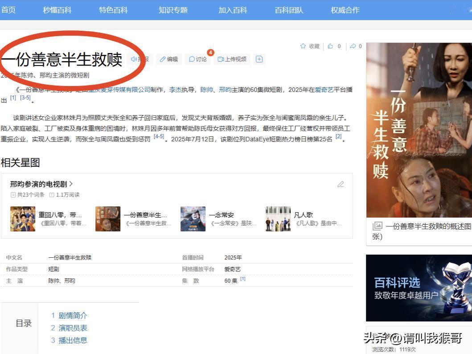The height and width of the screenshot is (354, 472).
Task: Click the 百科评选 promotional banner
Action: [418, 288]
